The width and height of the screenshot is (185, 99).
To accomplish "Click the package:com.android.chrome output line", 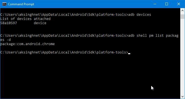I will tap(28, 44).
